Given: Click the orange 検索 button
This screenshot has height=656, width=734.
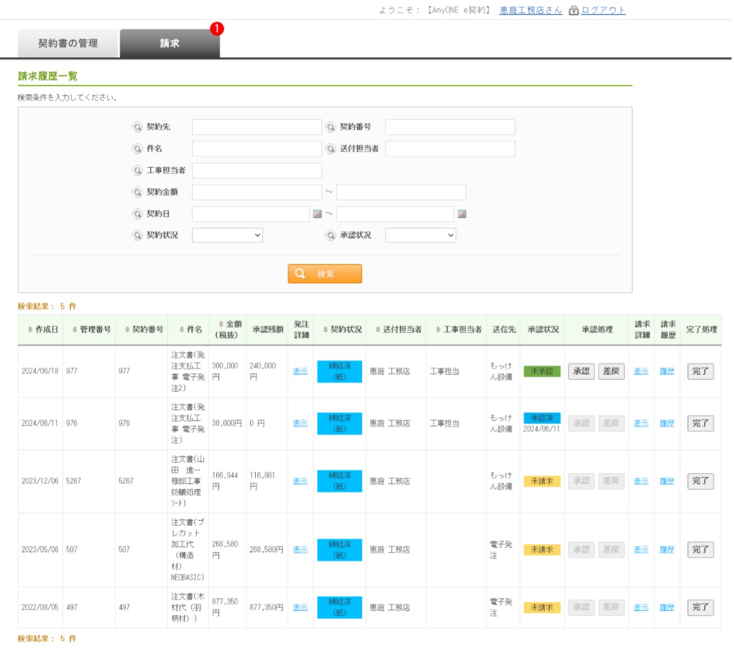Looking at the screenshot, I should (325, 274).
